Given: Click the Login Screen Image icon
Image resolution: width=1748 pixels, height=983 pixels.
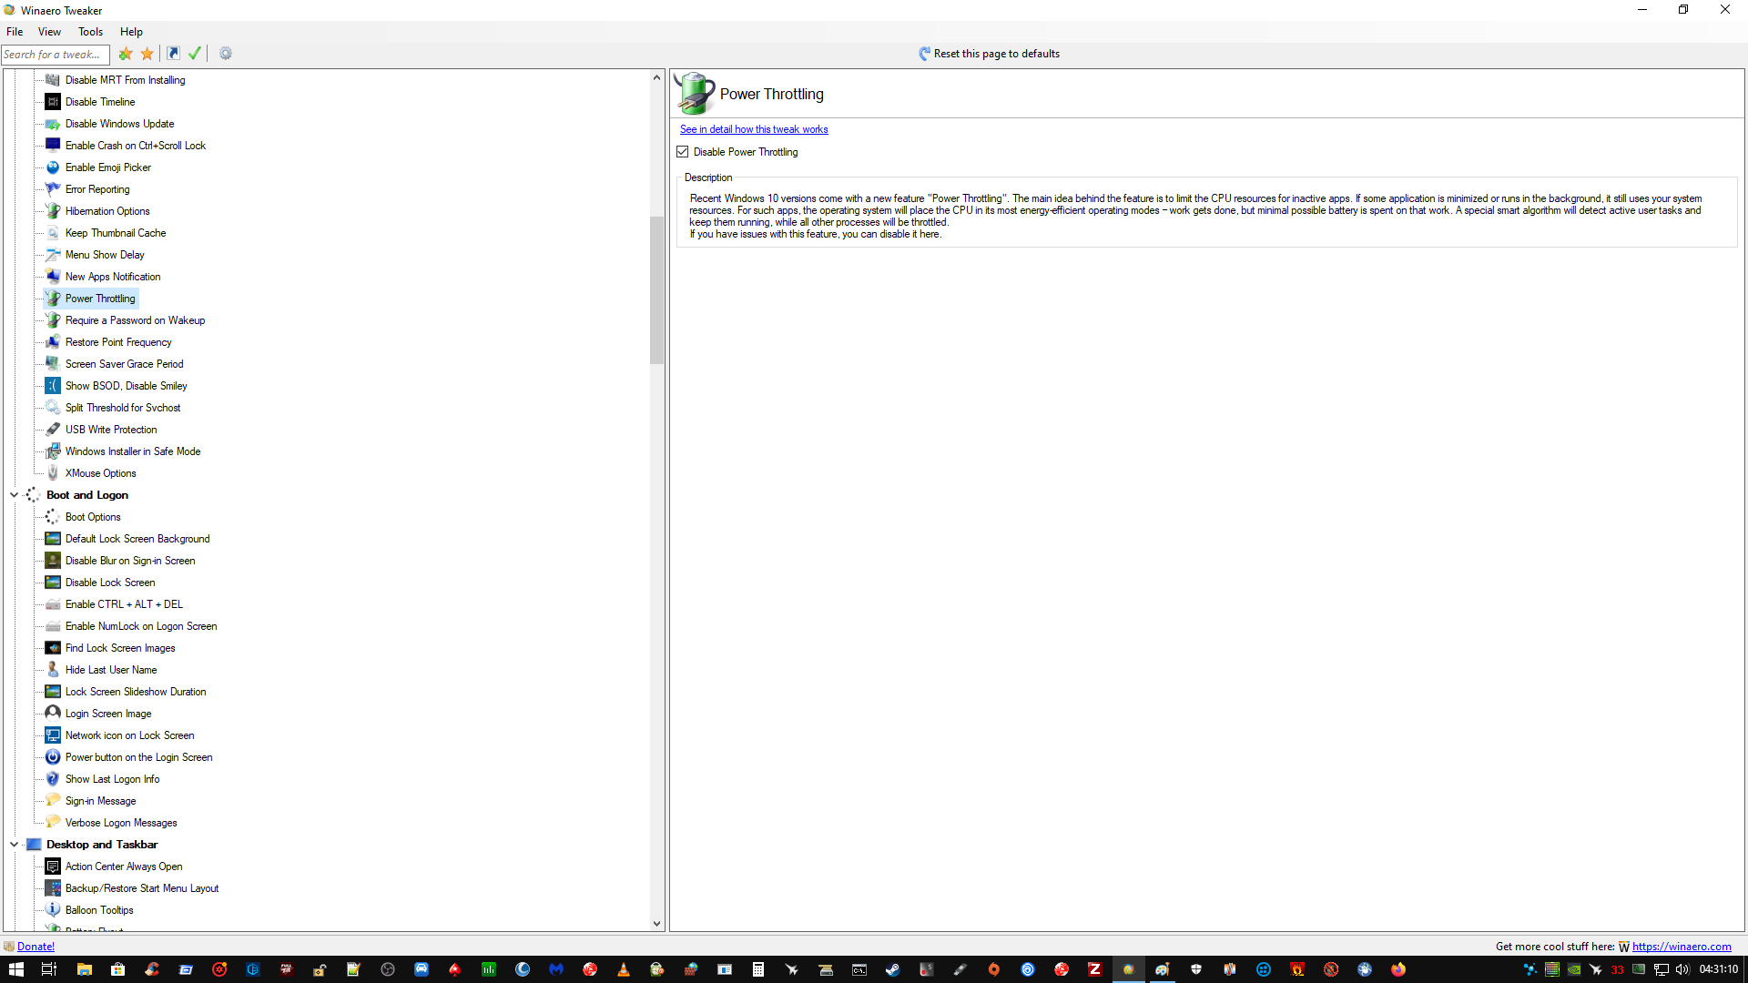Looking at the screenshot, I should coord(53,714).
